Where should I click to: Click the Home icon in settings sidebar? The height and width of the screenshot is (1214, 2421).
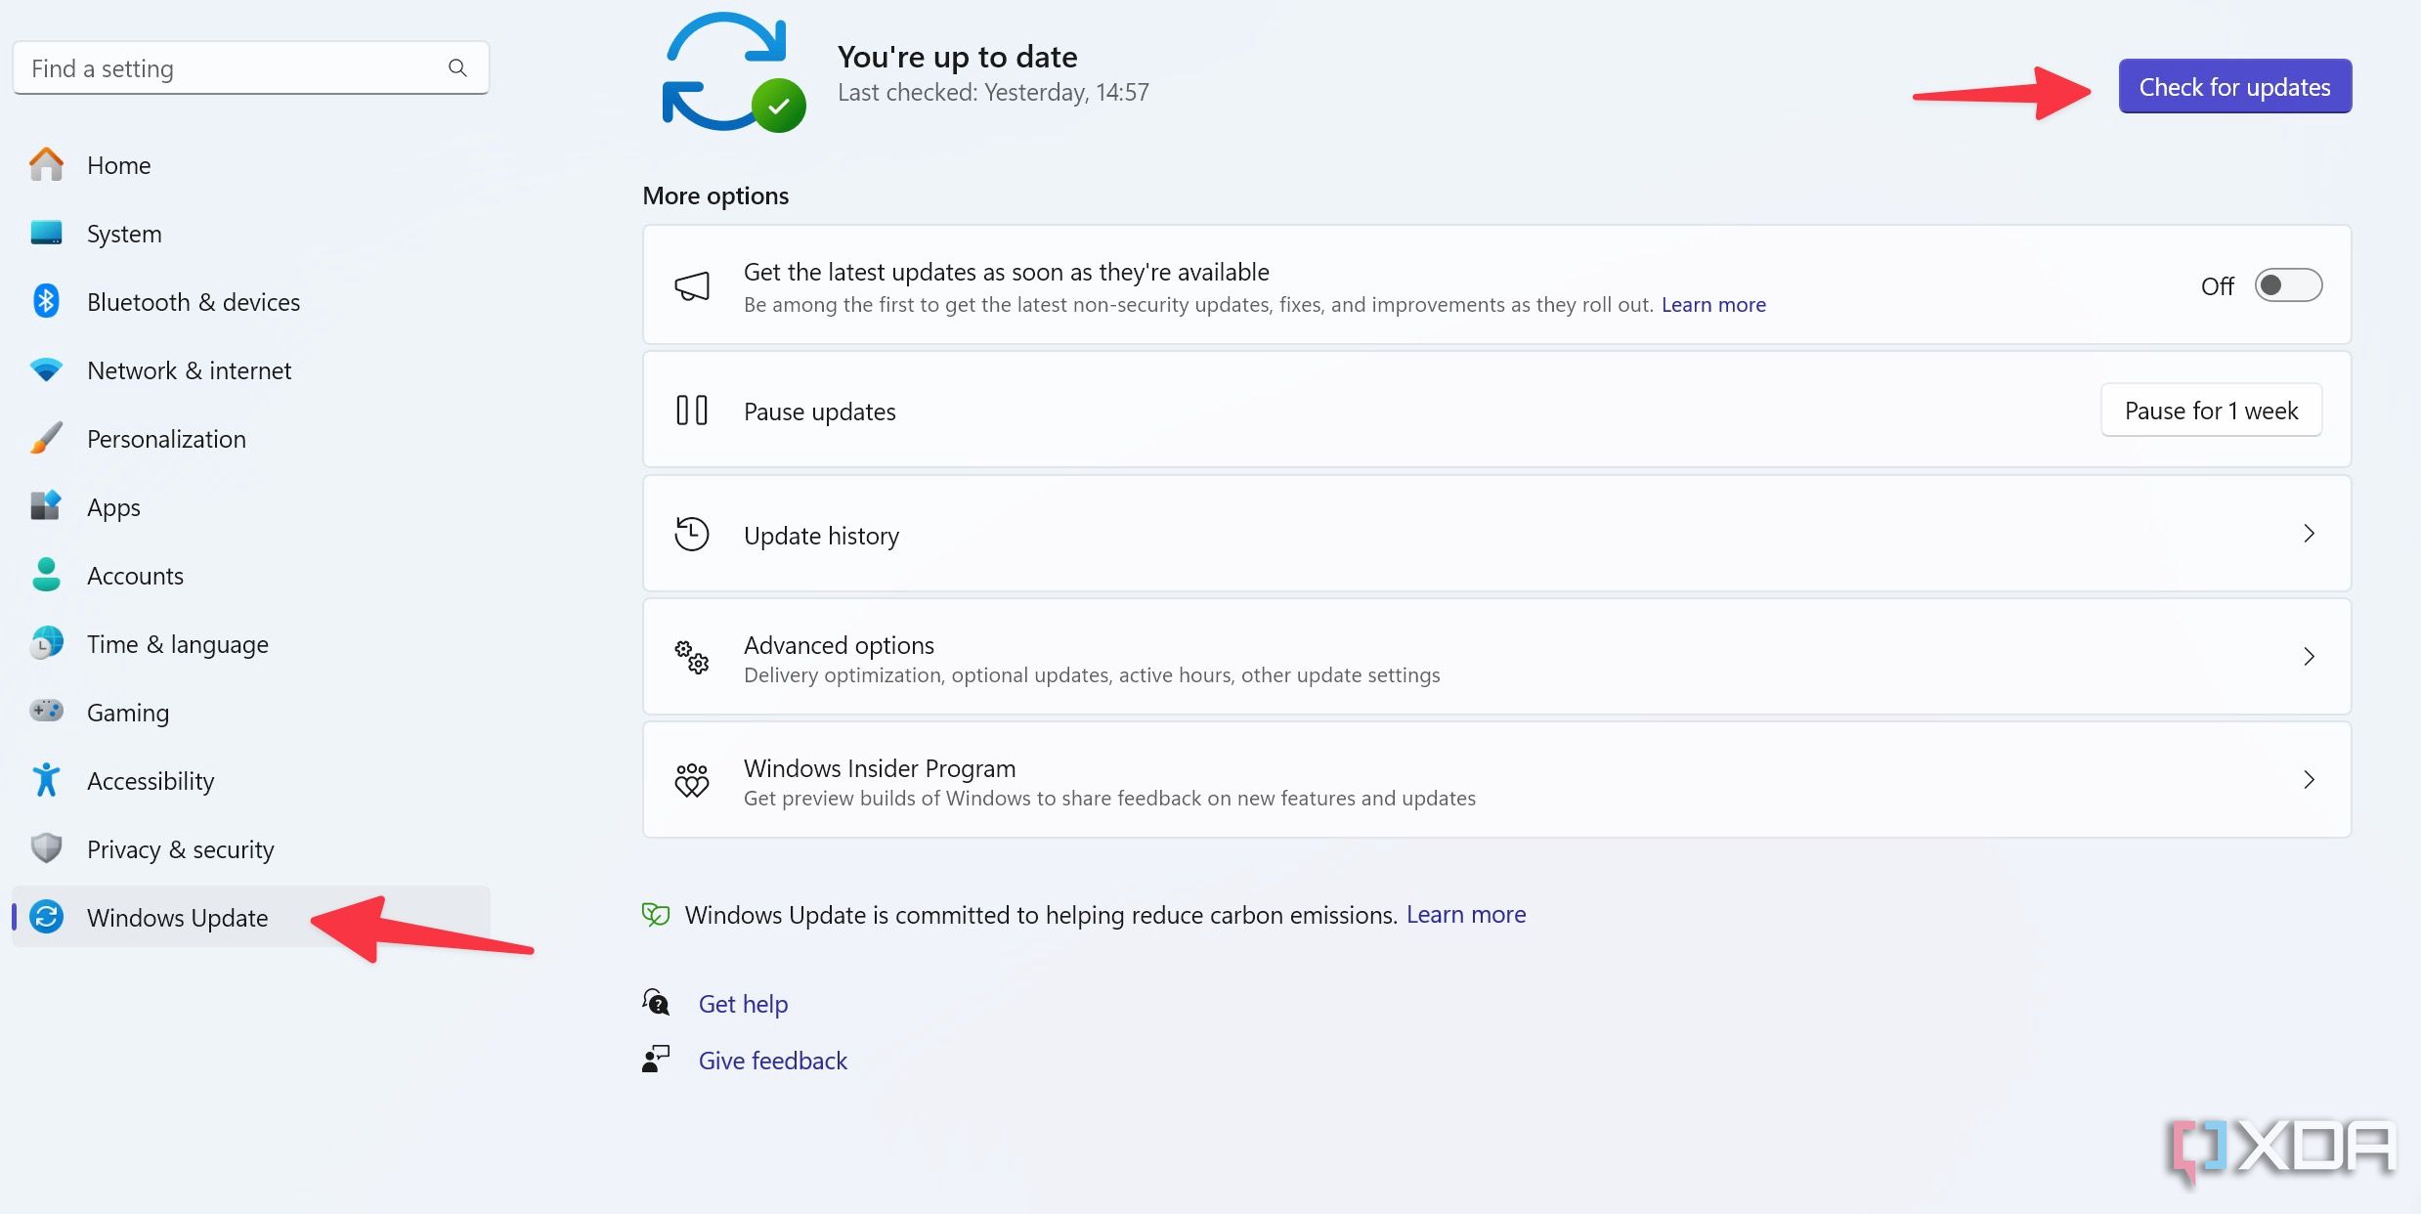[47, 164]
